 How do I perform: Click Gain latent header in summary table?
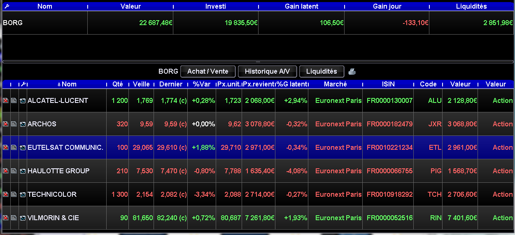pyautogui.click(x=301, y=6)
